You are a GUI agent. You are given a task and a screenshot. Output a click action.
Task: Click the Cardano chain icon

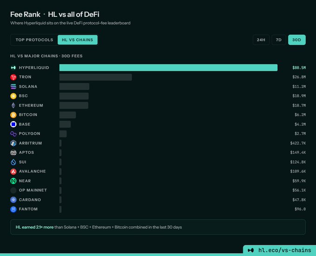(13, 200)
